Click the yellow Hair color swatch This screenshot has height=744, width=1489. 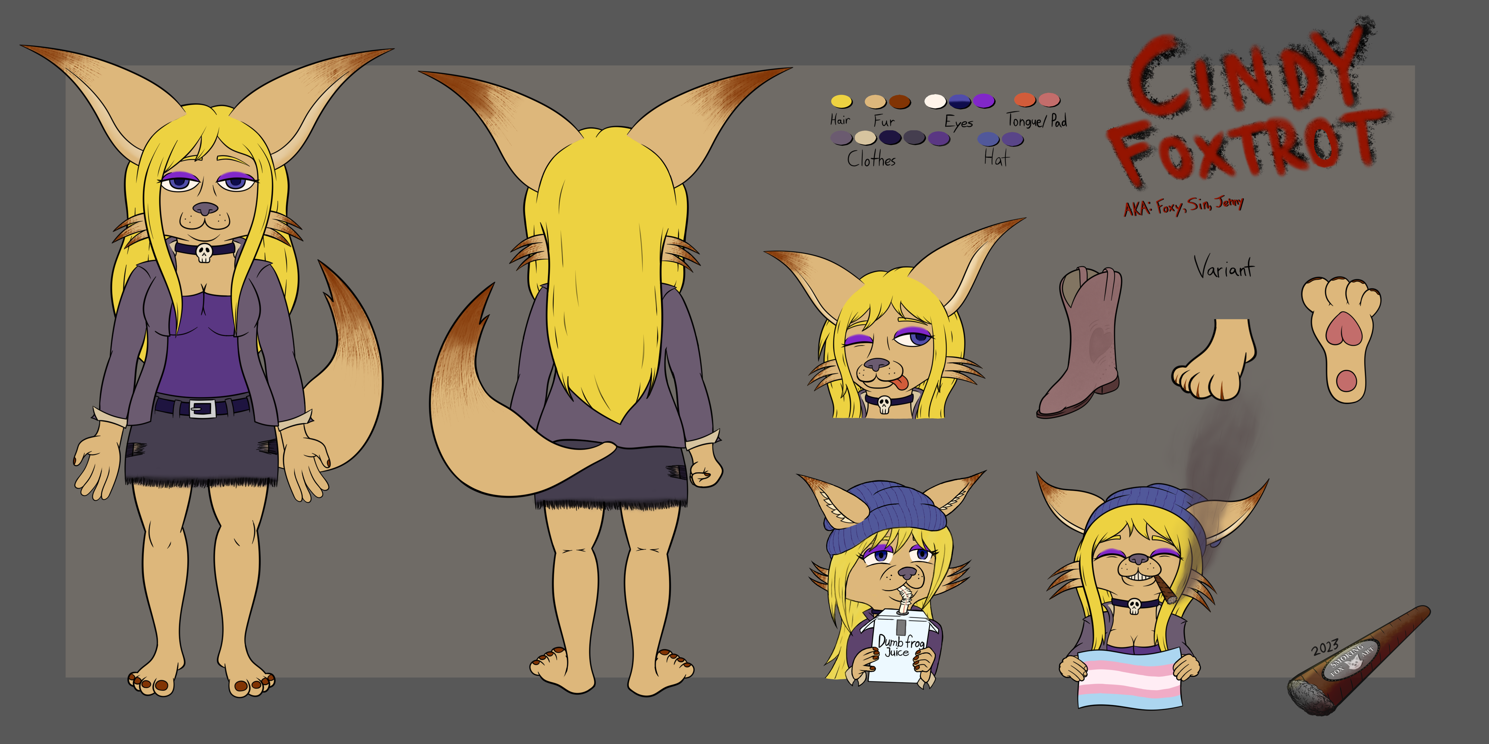click(841, 101)
